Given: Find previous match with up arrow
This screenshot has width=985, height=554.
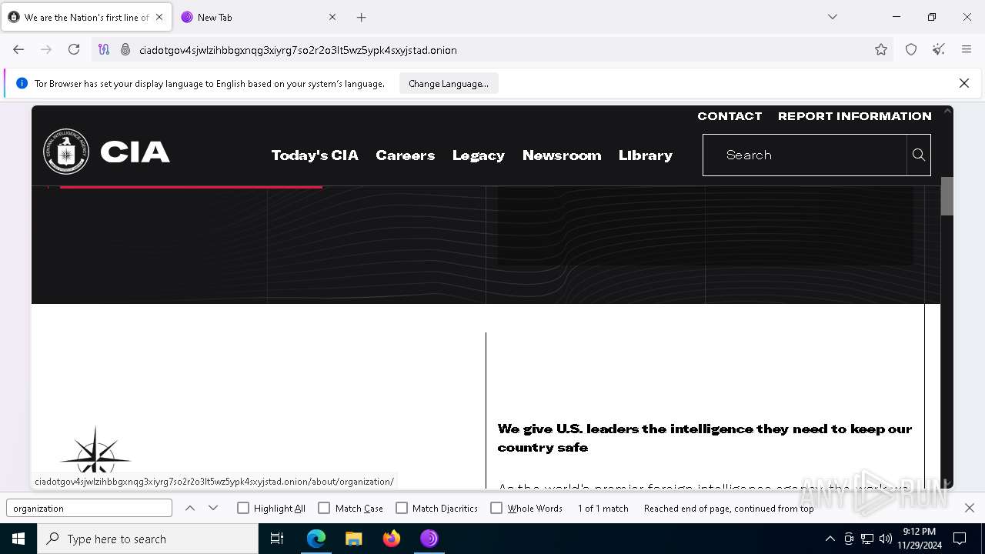Looking at the screenshot, I should coord(190,508).
